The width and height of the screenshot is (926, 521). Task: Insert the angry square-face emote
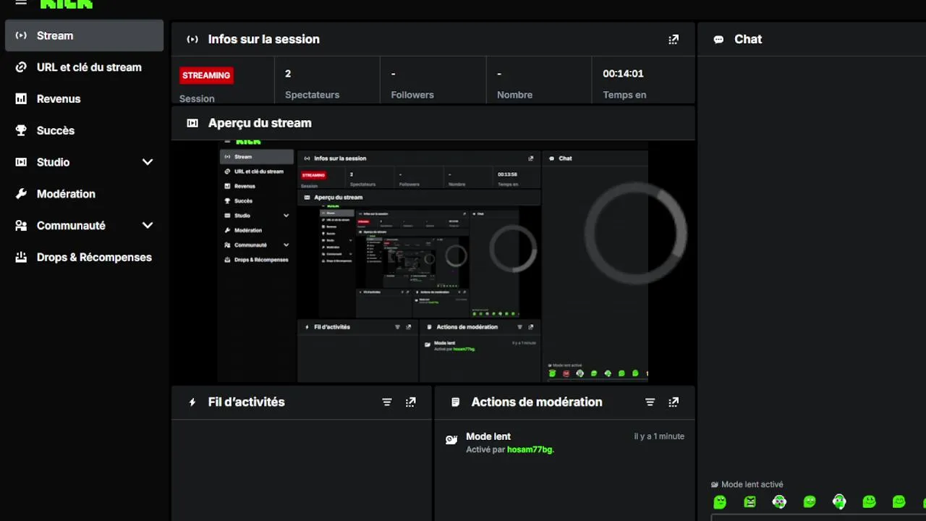pos(749,501)
